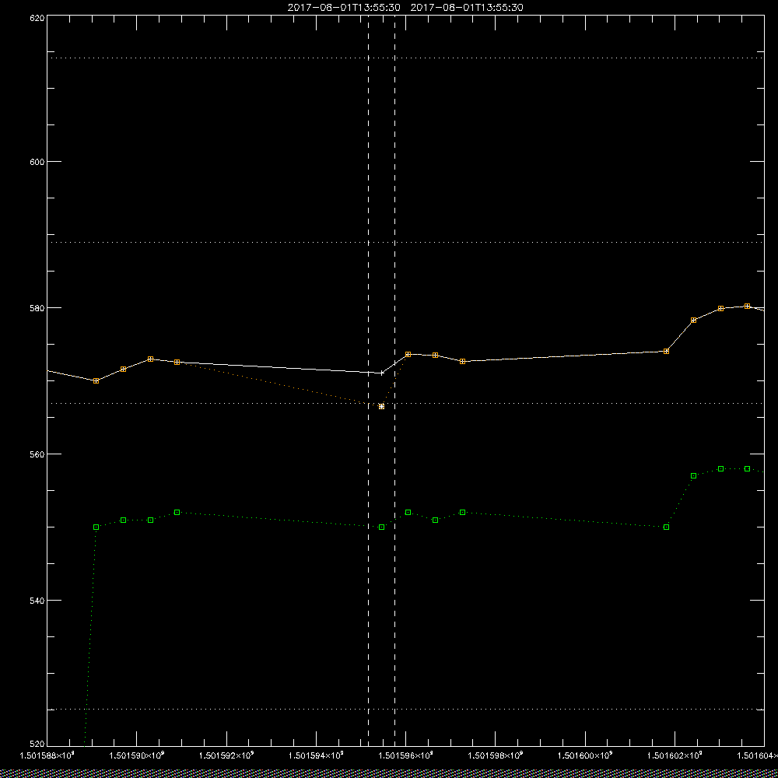Click the lowest orange marker between the dashed lines
The image size is (778, 778).
pos(381,406)
